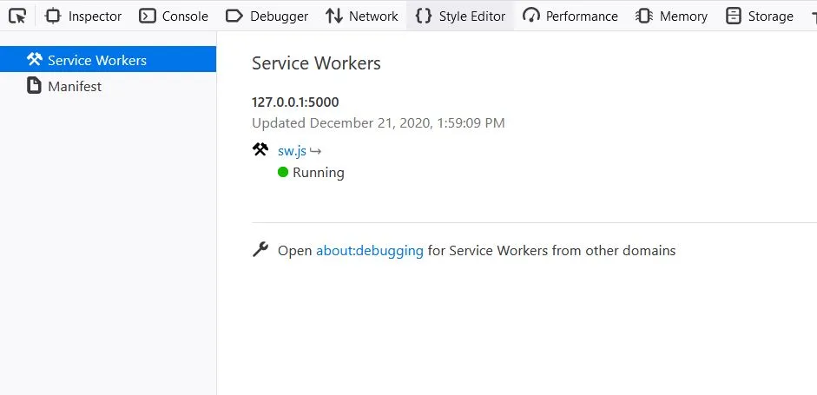Open the Performance panel
817x395 pixels.
click(570, 16)
